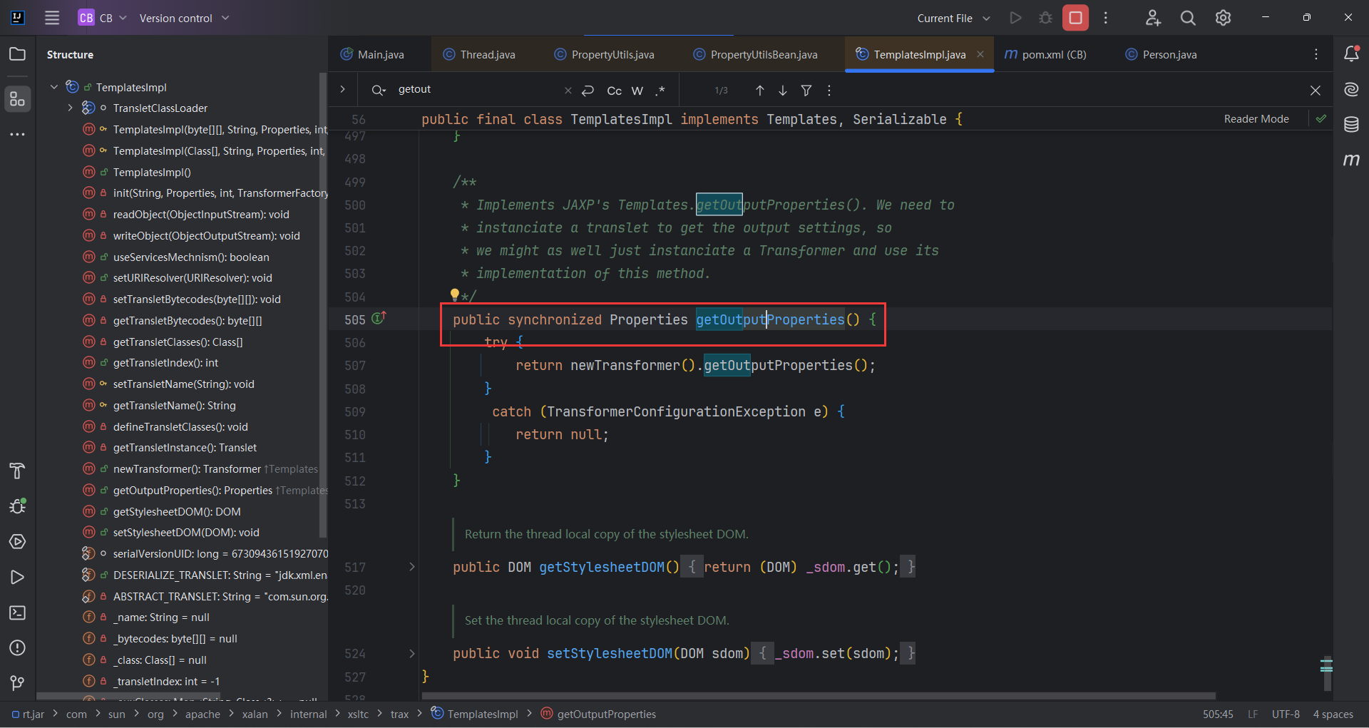Show more tool windows ellipsis
This screenshot has width=1369, height=728.
(x=17, y=134)
